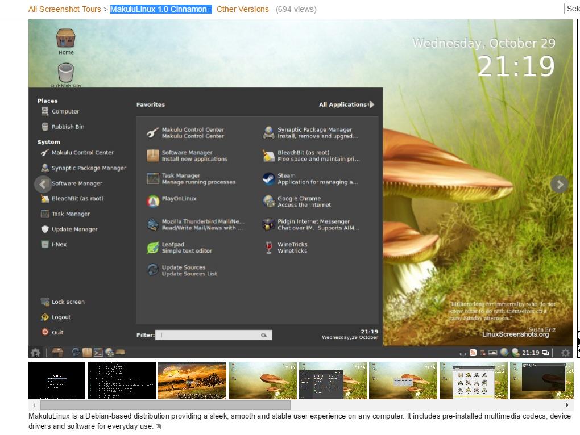580x435 pixels.
Task: Select Computer under Places
Action: click(x=60, y=111)
